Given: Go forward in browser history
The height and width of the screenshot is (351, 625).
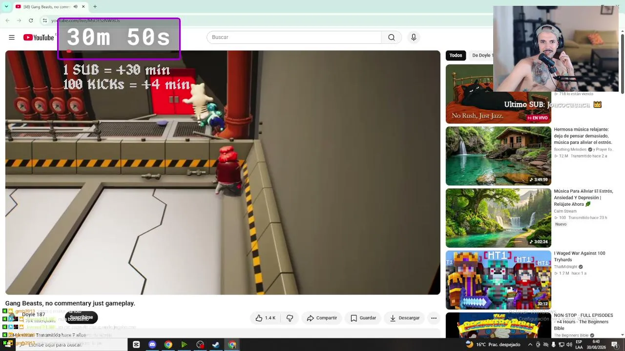Looking at the screenshot, I should 19,20.
